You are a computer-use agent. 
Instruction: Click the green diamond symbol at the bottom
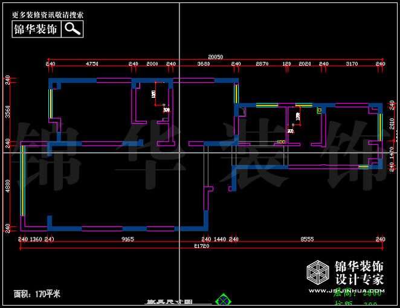(x=225, y=300)
